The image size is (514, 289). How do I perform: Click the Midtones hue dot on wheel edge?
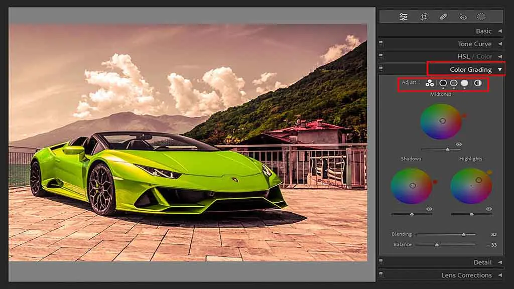point(464,116)
